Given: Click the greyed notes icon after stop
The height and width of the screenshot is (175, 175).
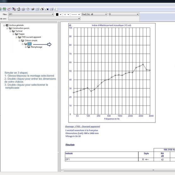Looking at the screenshot, I should tap(52, 9).
